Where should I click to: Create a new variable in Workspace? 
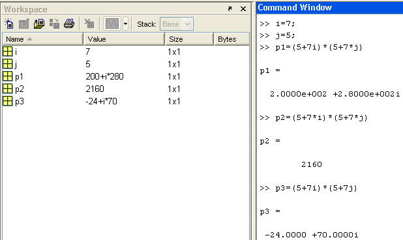pos(8,24)
